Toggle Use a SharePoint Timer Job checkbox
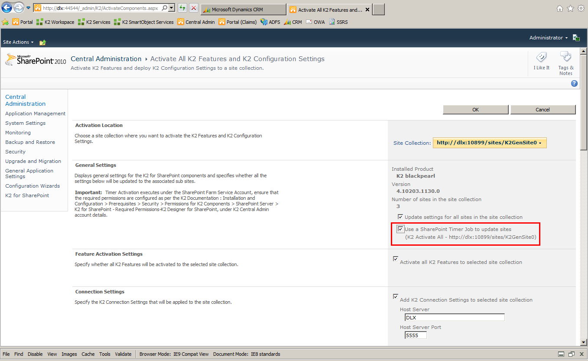588x361 pixels. coord(401,229)
